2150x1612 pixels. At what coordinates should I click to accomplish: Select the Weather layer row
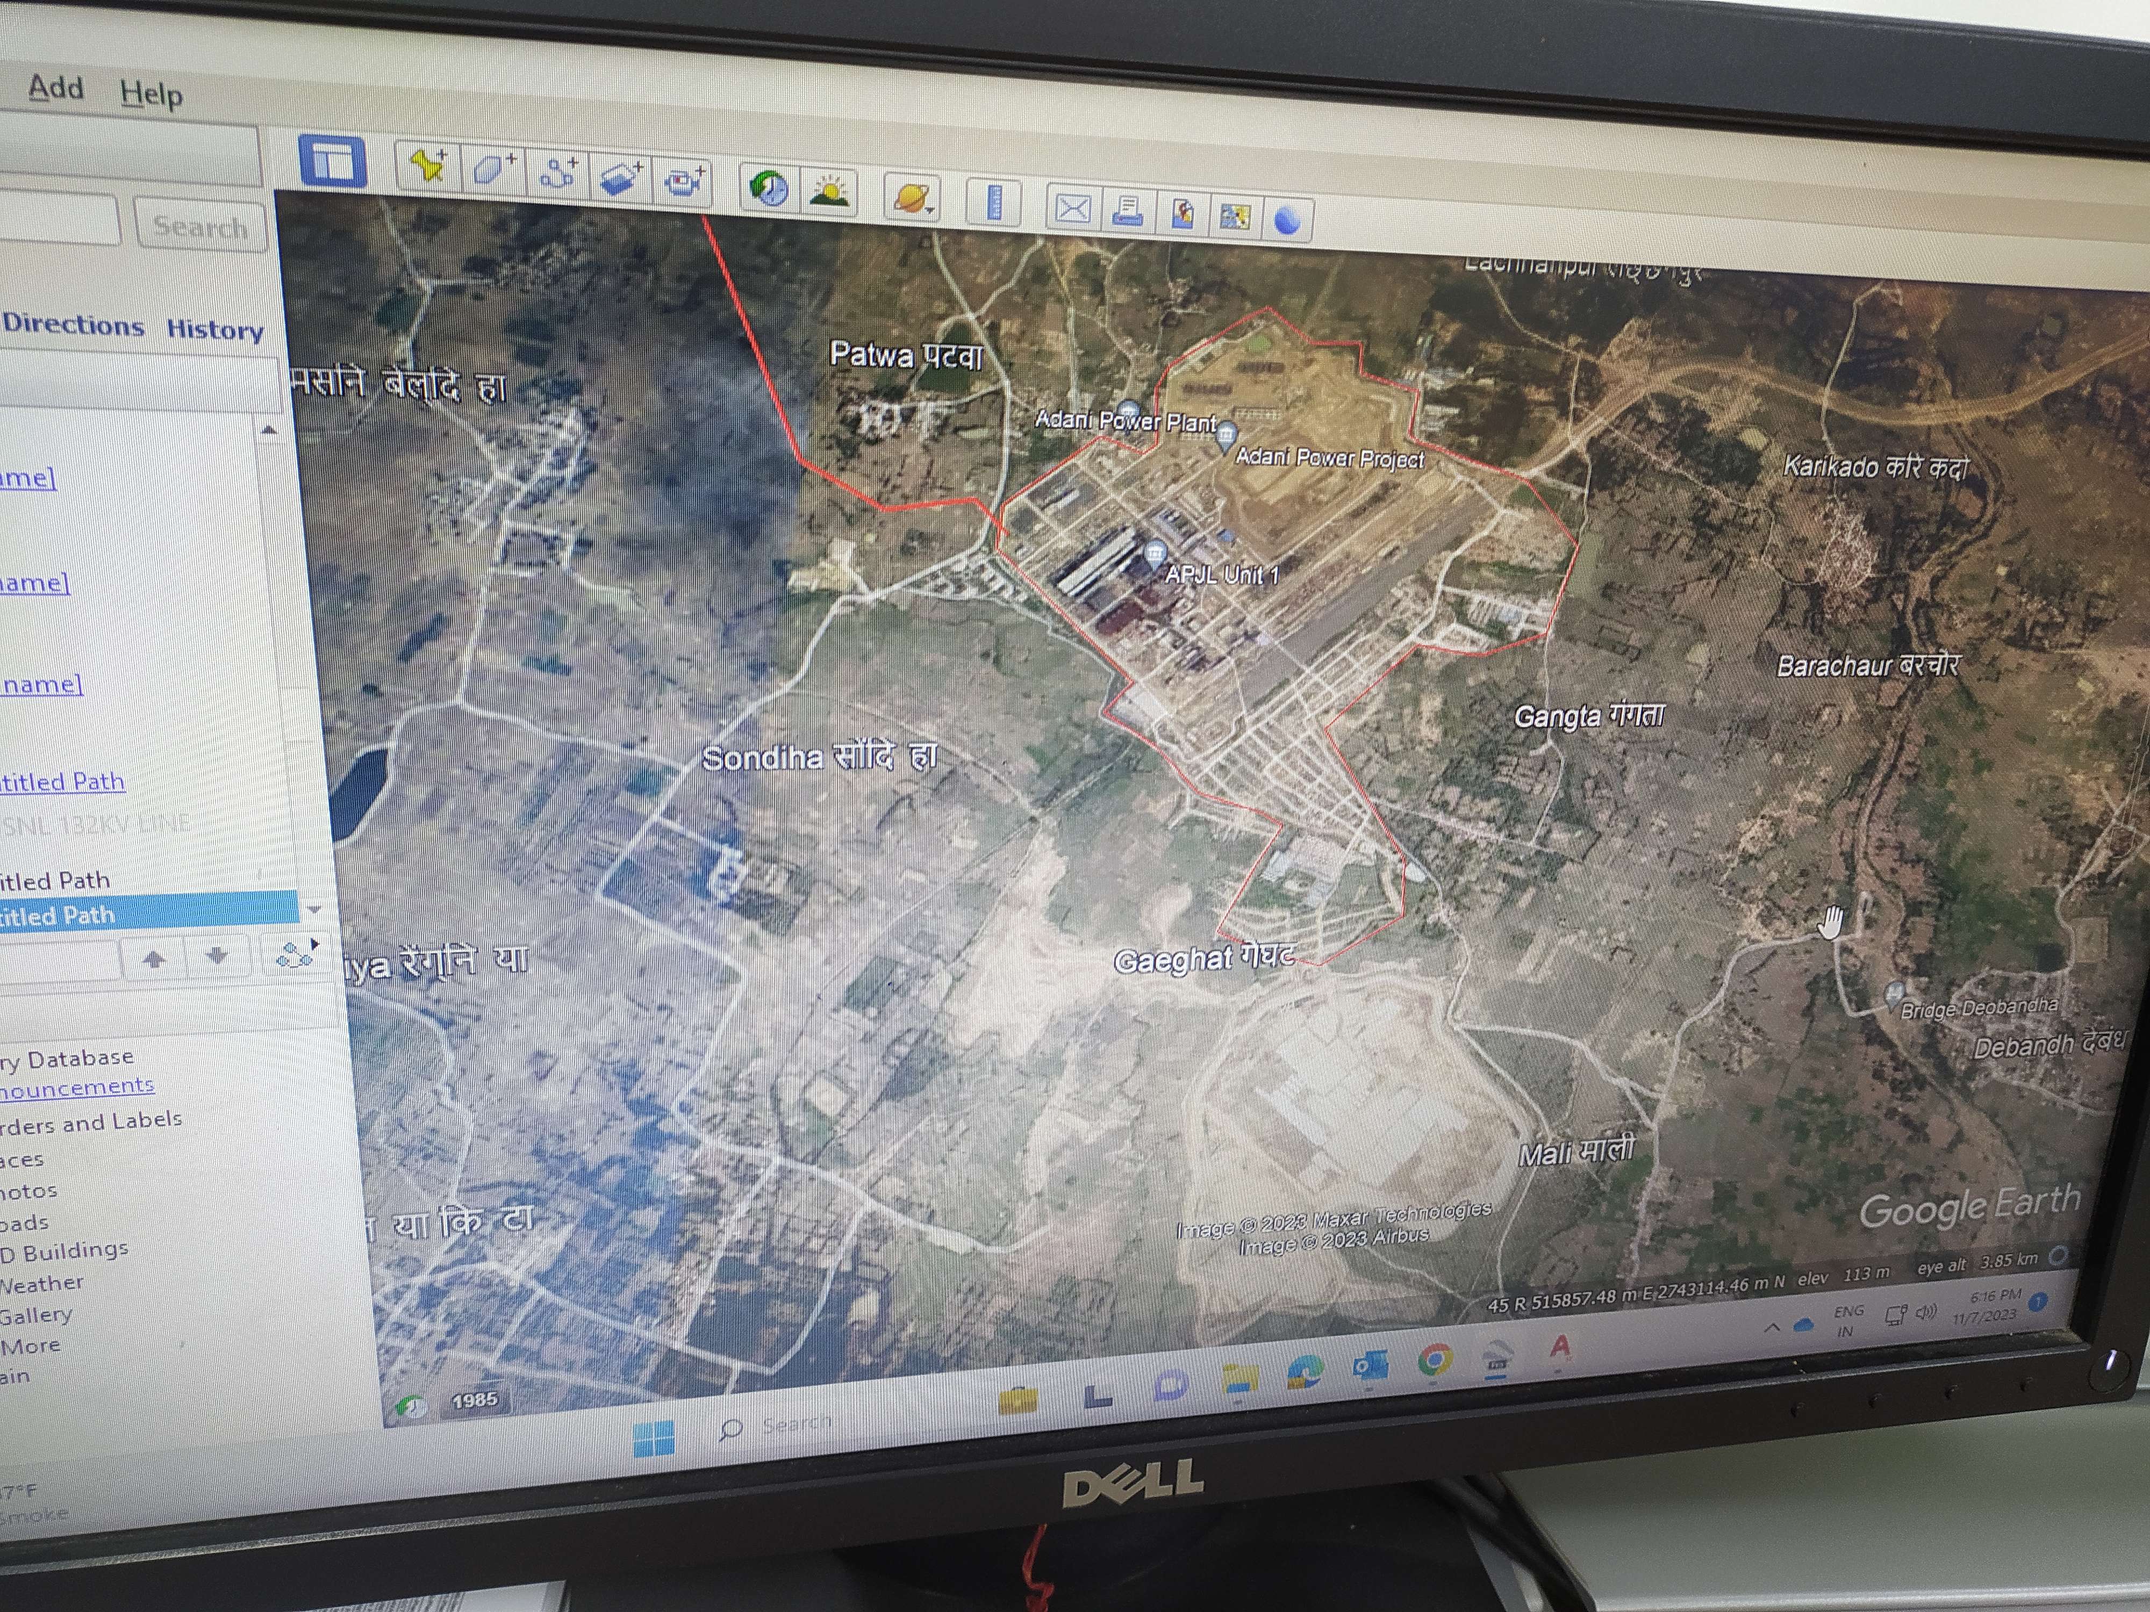[x=42, y=1284]
